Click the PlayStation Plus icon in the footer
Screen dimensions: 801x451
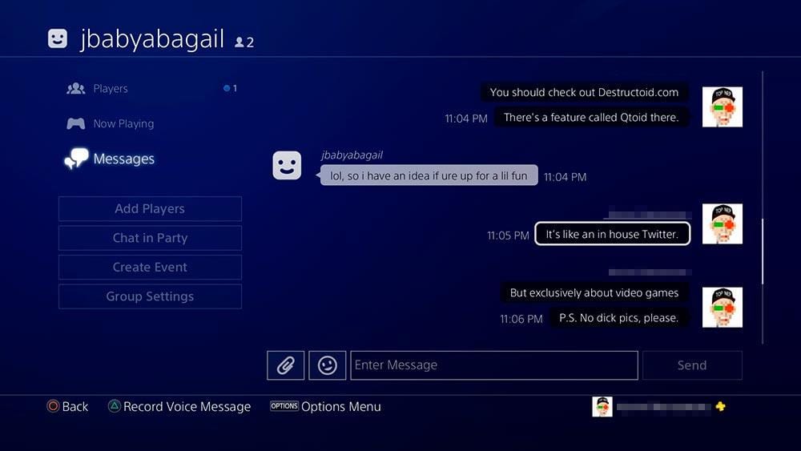click(x=720, y=407)
